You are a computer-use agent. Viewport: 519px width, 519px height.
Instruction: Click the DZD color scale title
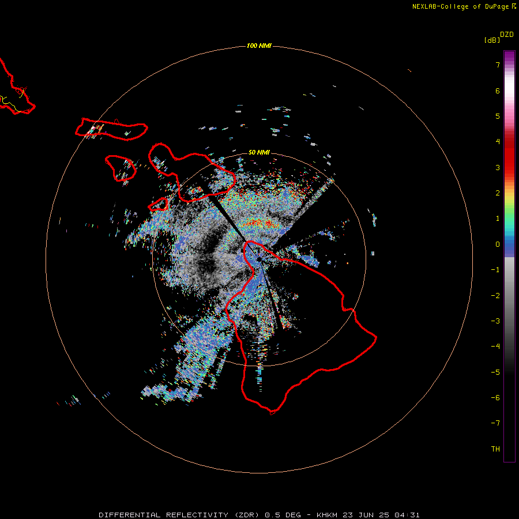[x=507, y=35]
